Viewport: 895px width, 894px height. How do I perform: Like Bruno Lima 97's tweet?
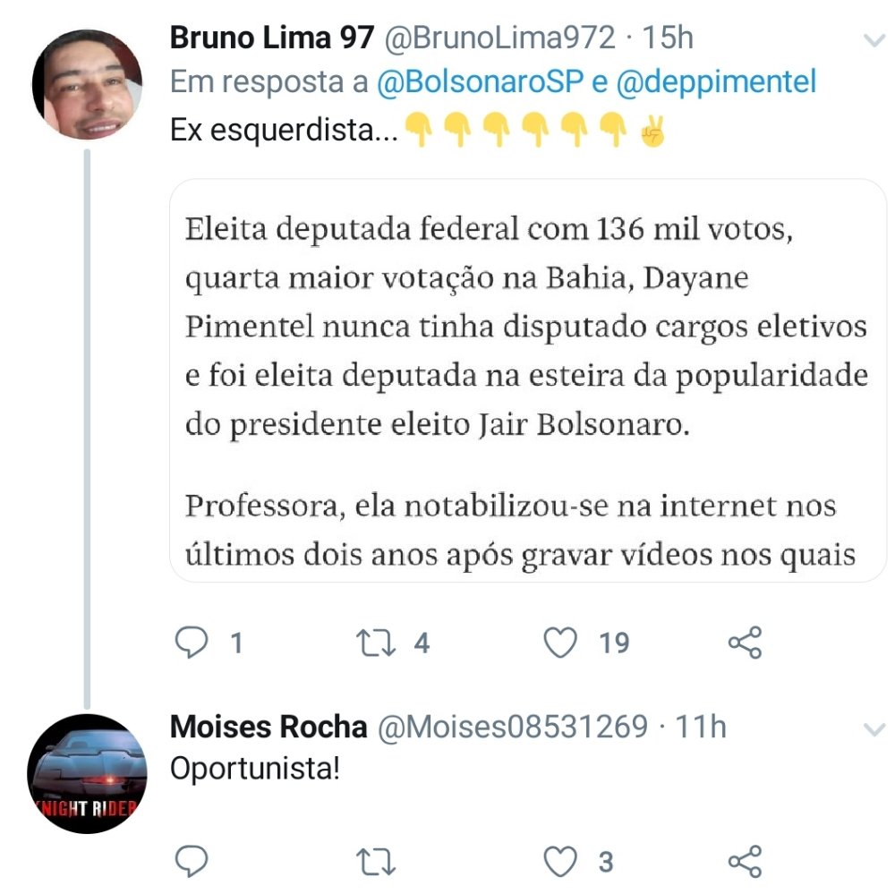[561, 643]
